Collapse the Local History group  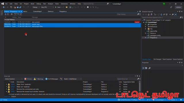click(5, 20)
